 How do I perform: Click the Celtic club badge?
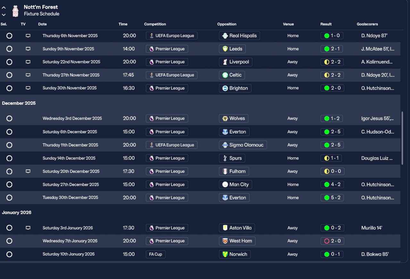pyautogui.click(x=225, y=75)
